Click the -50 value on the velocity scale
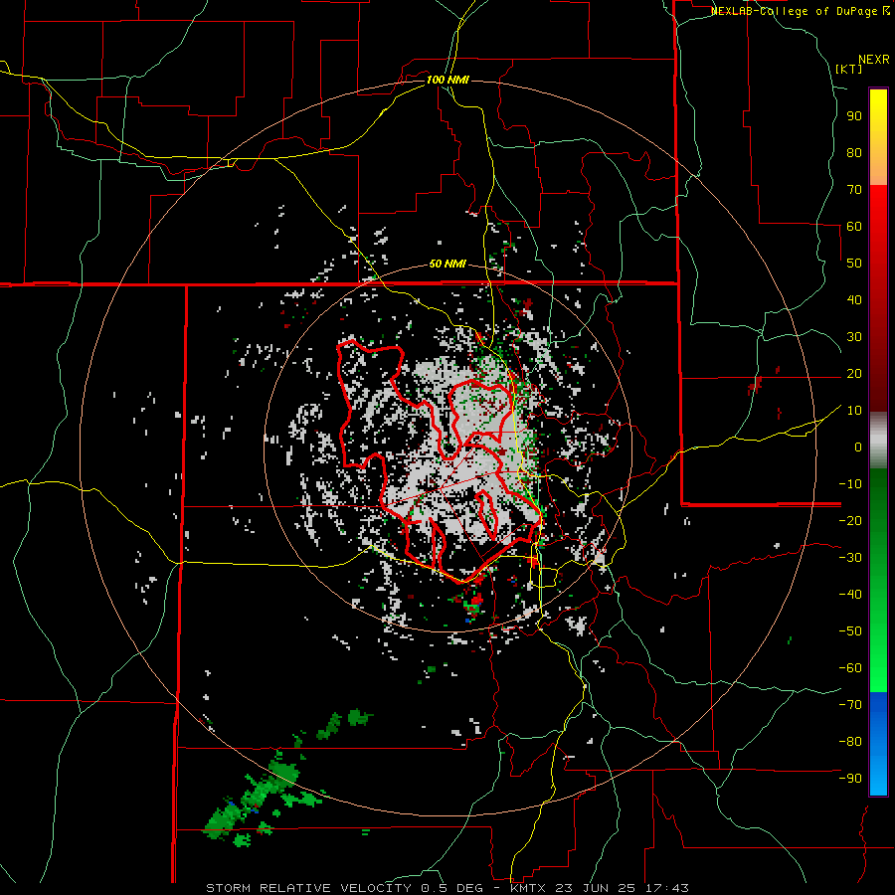 [850, 631]
